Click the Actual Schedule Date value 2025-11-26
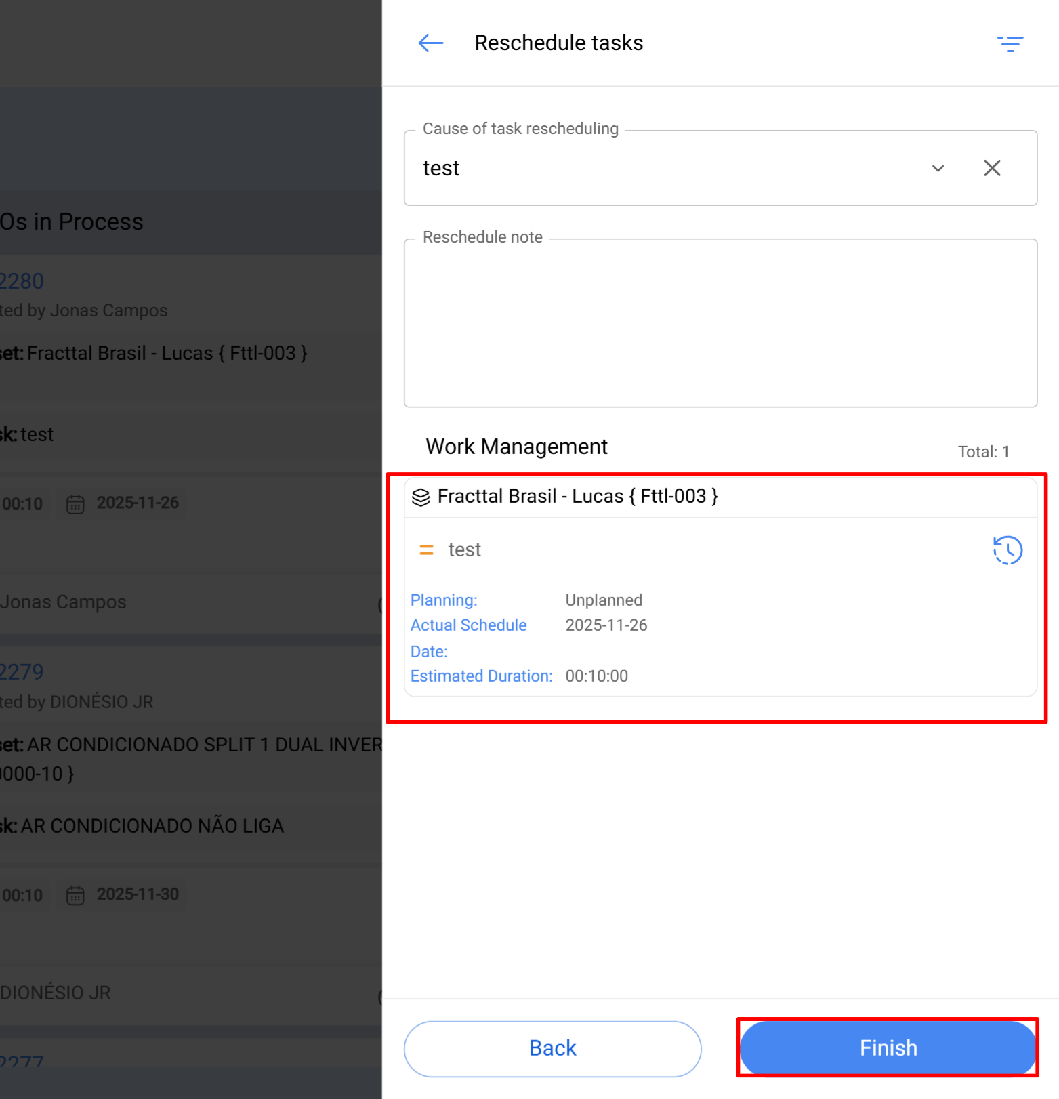The image size is (1059, 1099). pos(606,625)
